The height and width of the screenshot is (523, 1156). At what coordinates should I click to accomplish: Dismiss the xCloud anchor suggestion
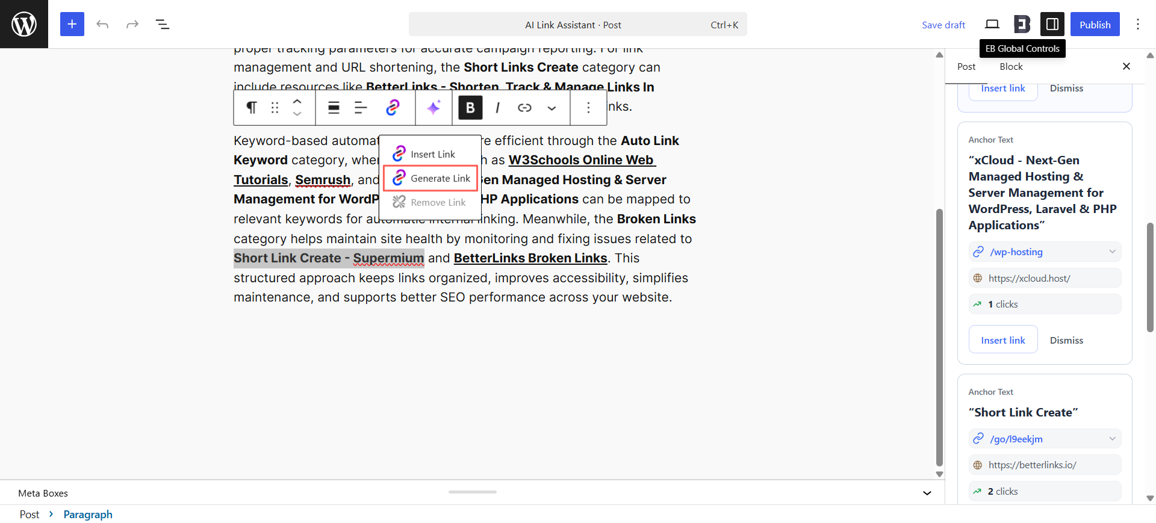tap(1066, 340)
